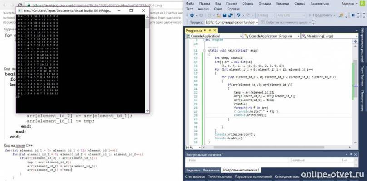
Task: Open the Отладка menu
Action: [264, 4]
